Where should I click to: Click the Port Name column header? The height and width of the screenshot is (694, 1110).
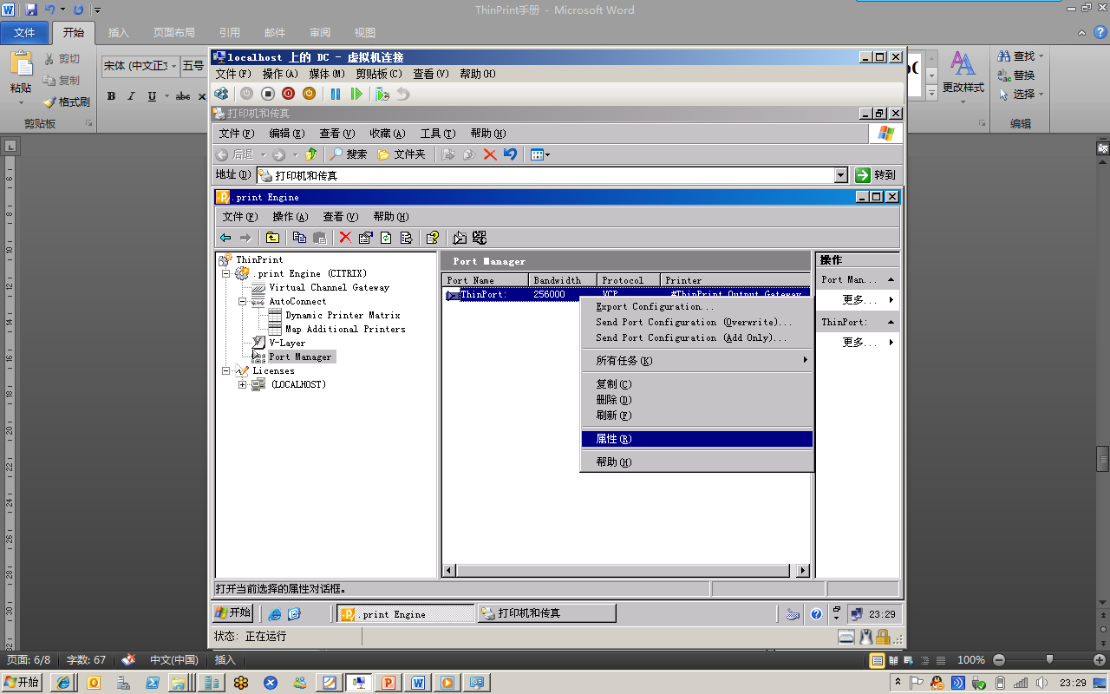coord(486,280)
